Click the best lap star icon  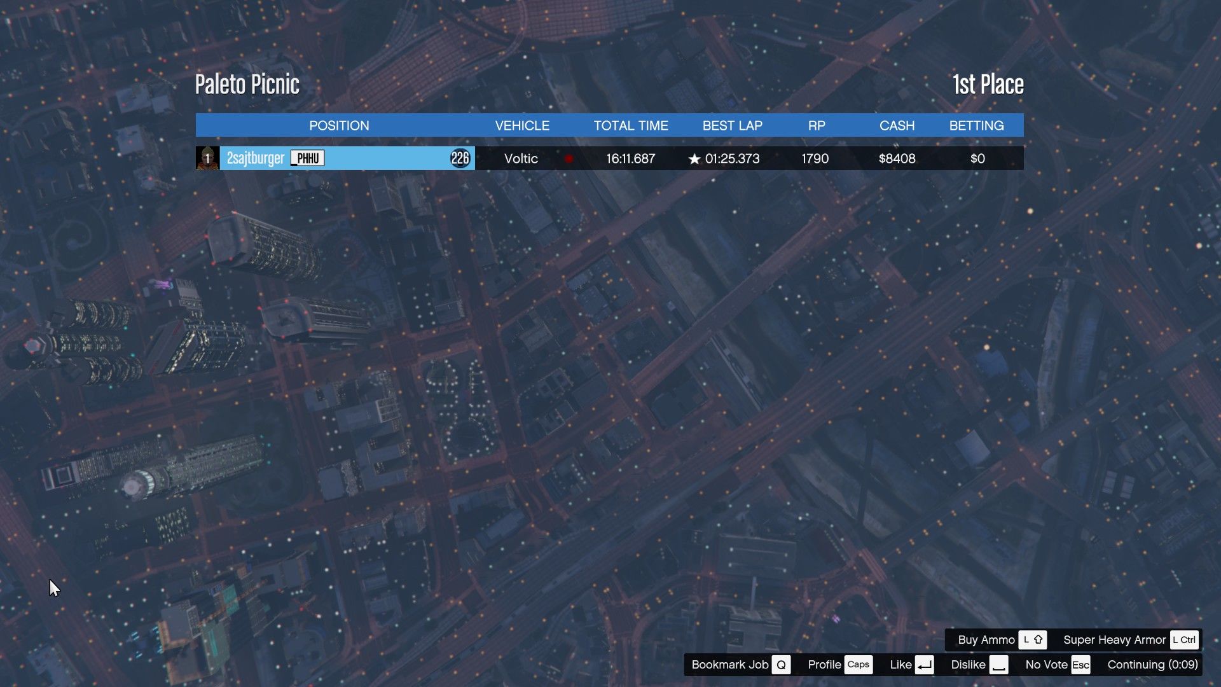694,159
